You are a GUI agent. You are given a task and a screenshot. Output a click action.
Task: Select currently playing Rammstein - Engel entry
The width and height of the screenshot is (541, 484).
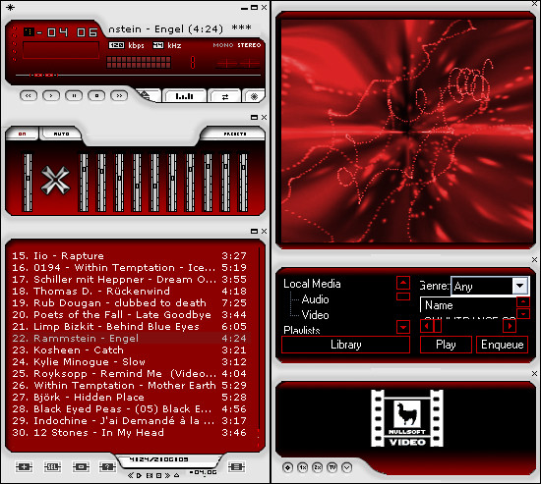pos(130,338)
